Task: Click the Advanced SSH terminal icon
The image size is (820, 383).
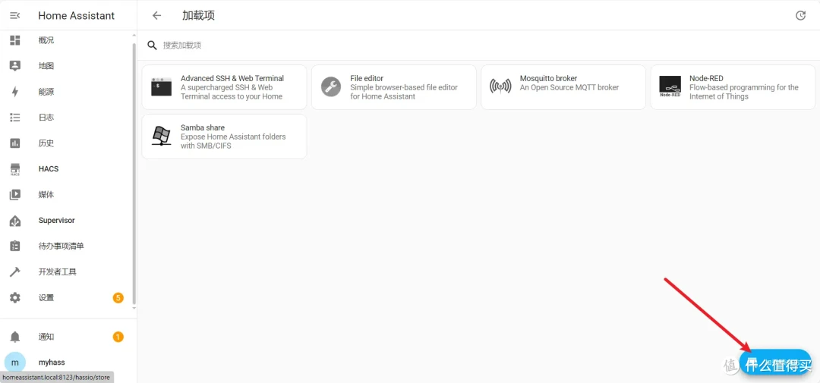Action: click(x=161, y=87)
